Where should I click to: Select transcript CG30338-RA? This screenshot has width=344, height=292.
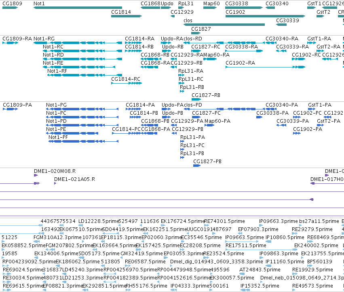click(x=244, y=51)
